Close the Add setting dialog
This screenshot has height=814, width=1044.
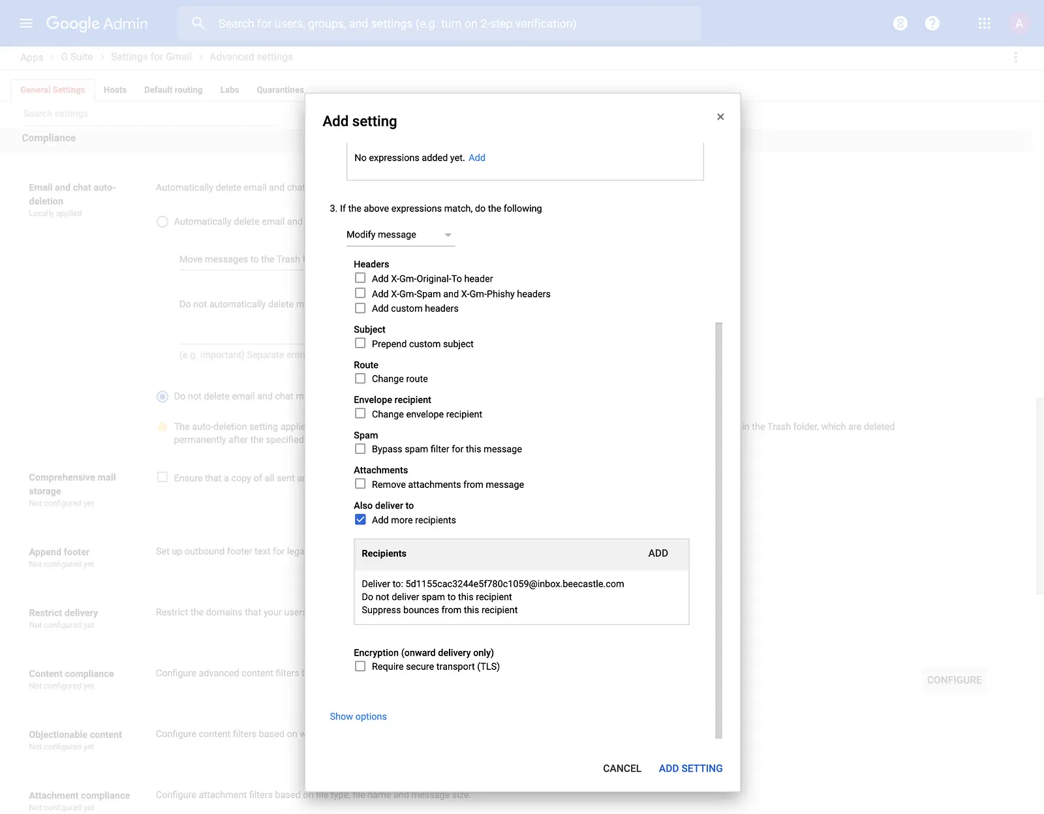(720, 117)
